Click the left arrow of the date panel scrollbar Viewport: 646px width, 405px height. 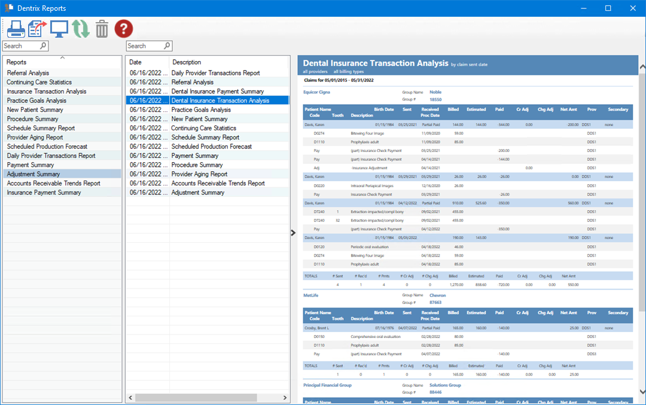tap(130, 397)
